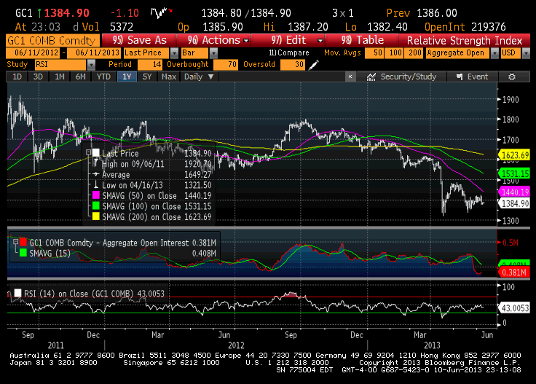Click the 1384.90 last price axis label
This screenshot has width=536, height=384.
click(x=514, y=204)
